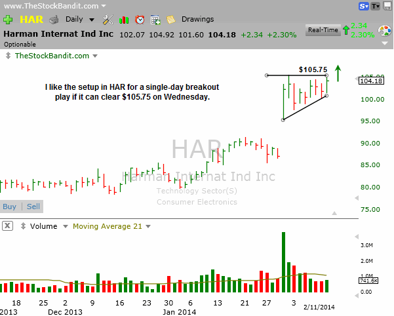Screen dimensions: 394x316
Task: Click the small triangle above the price scale corner
Action: 334,213
